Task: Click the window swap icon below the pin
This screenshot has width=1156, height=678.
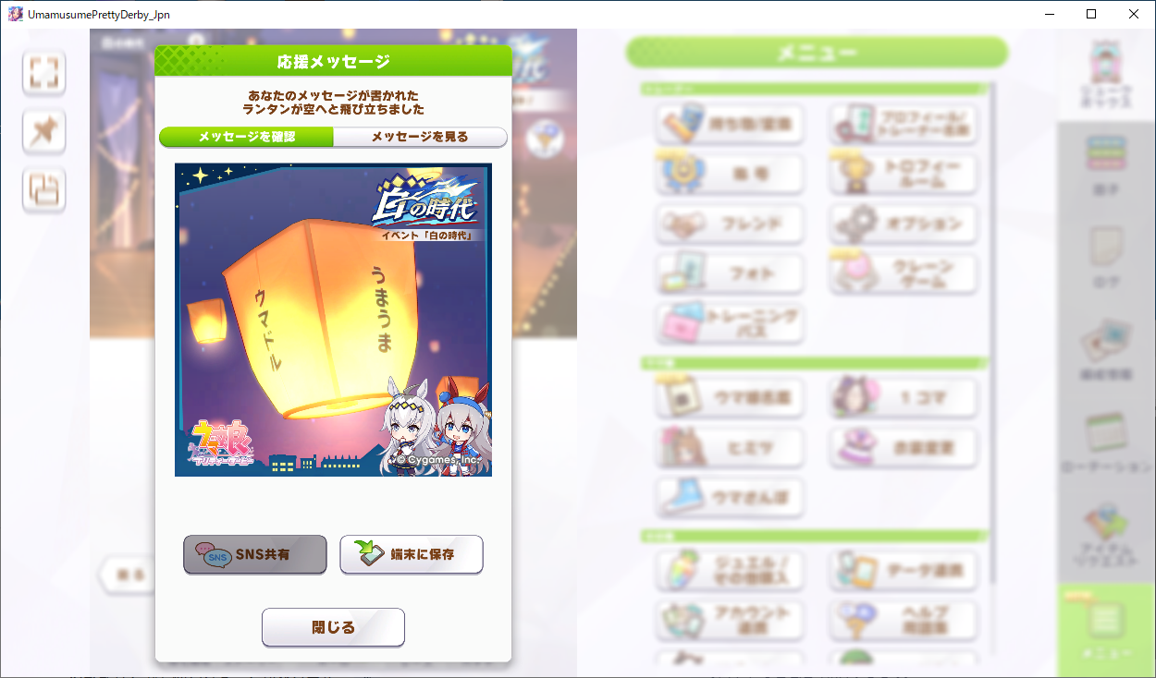Action: (x=43, y=191)
